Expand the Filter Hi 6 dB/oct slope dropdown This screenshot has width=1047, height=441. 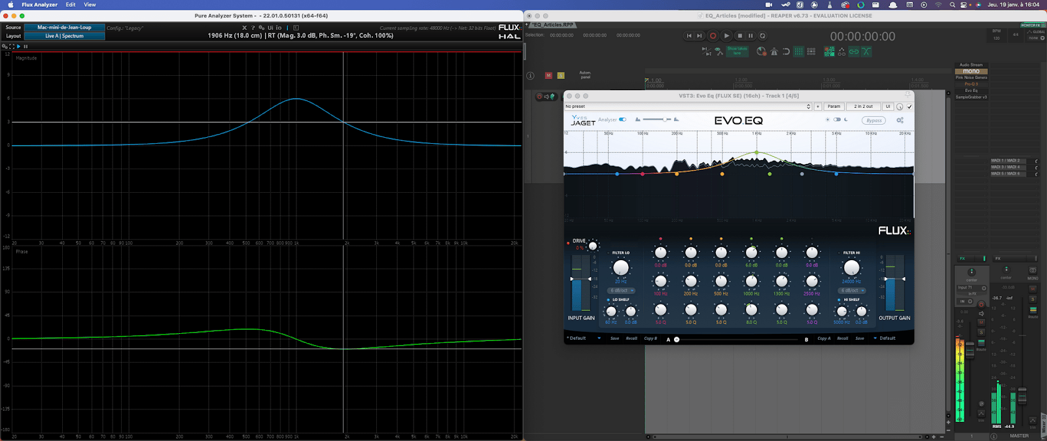[853, 291]
